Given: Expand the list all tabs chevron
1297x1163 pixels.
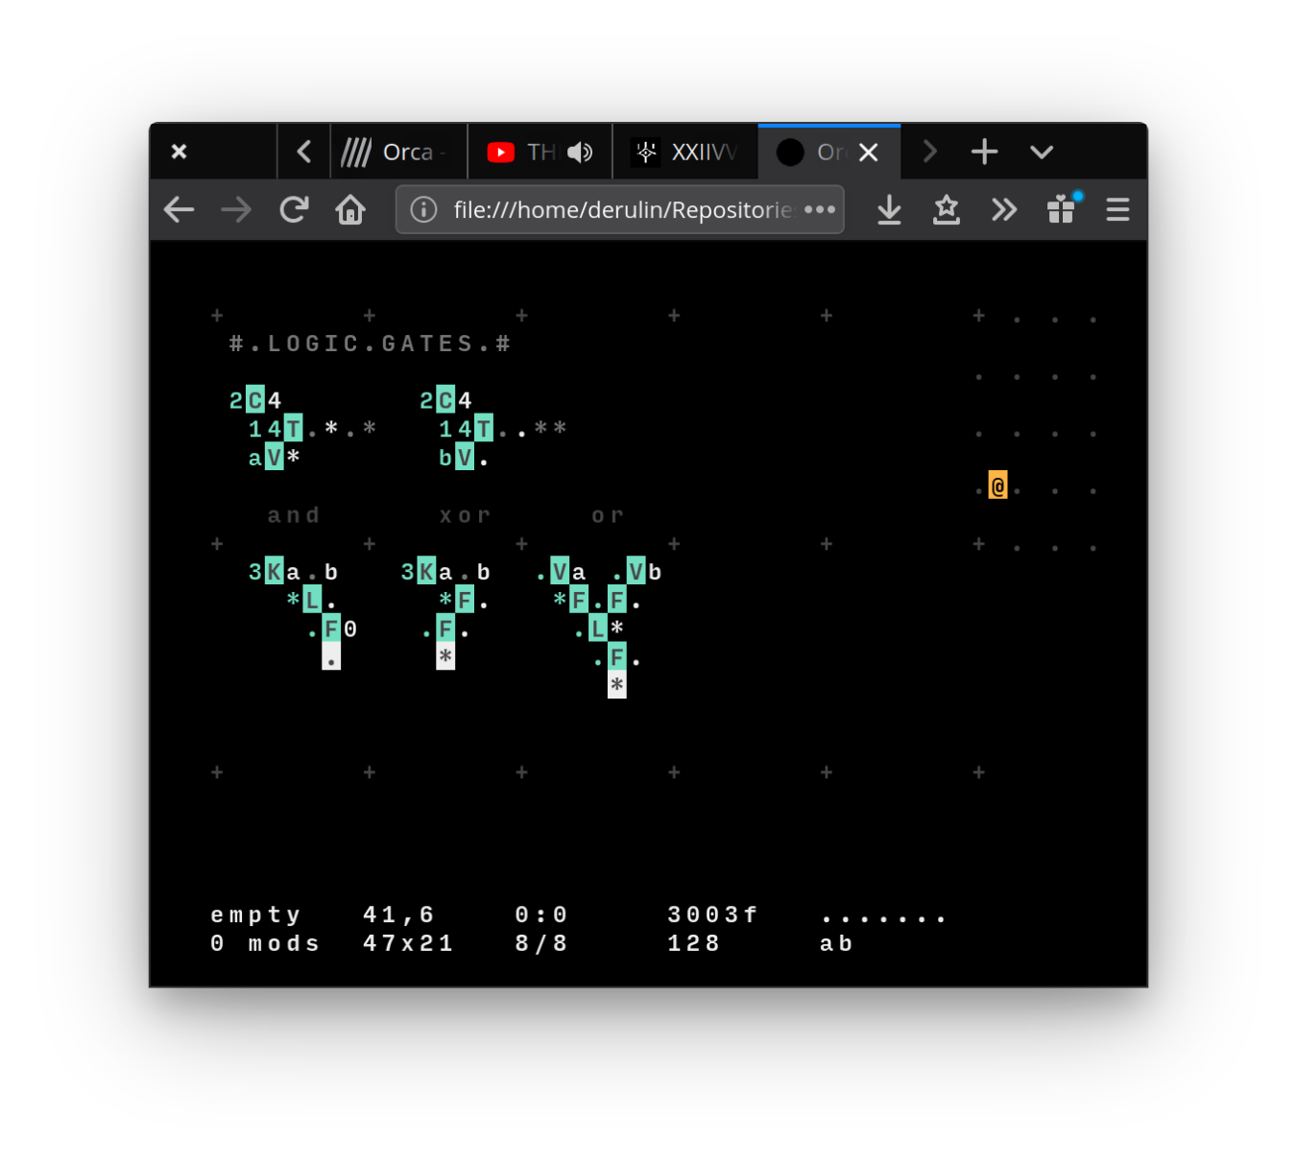Looking at the screenshot, I should click(x=1042, y=152).
